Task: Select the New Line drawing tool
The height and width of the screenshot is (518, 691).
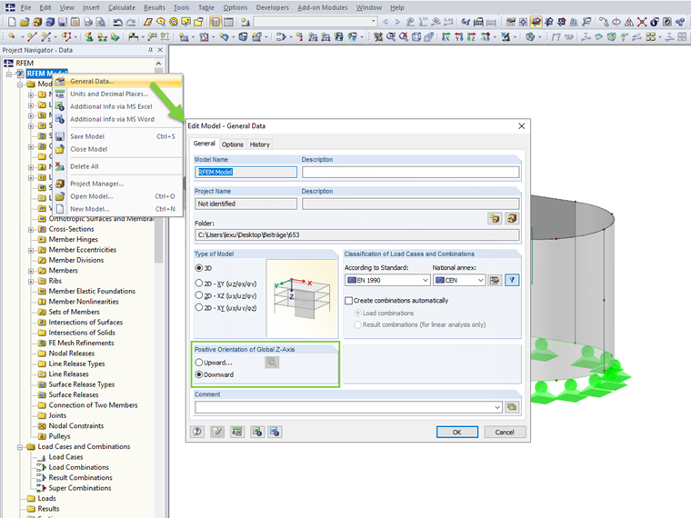Action: tap(32, 37)
